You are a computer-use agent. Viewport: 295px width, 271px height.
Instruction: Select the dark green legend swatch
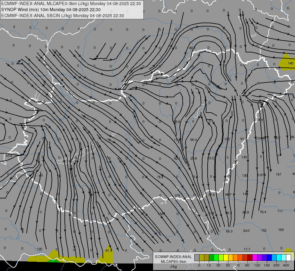point(212,258)
